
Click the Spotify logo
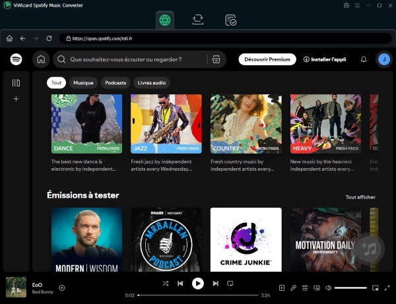coord(16,59)
